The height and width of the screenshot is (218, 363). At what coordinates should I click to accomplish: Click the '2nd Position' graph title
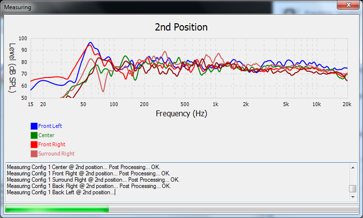click(181, 27)
